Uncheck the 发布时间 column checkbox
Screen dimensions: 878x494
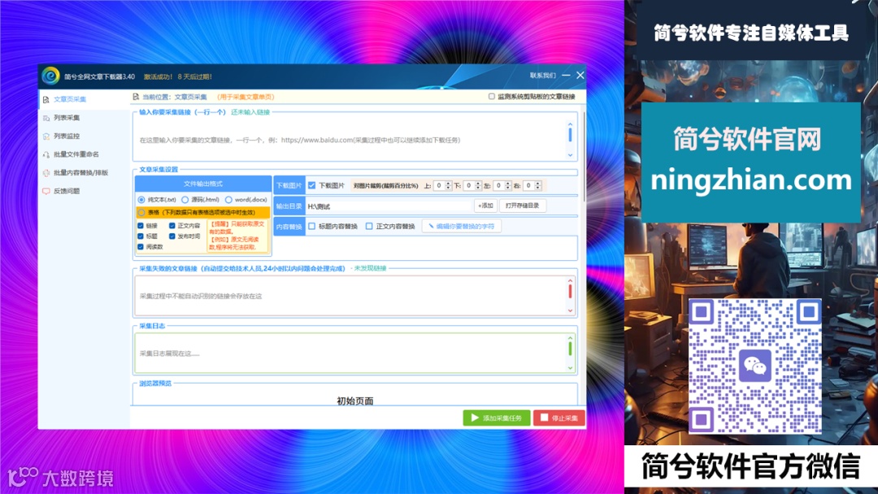(172, 236)
